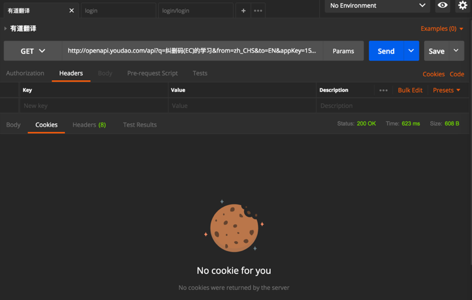Screen dimensions: 472x300
Task: Open the Examples (0) dropdown
Action: click(x=441, y=28)
